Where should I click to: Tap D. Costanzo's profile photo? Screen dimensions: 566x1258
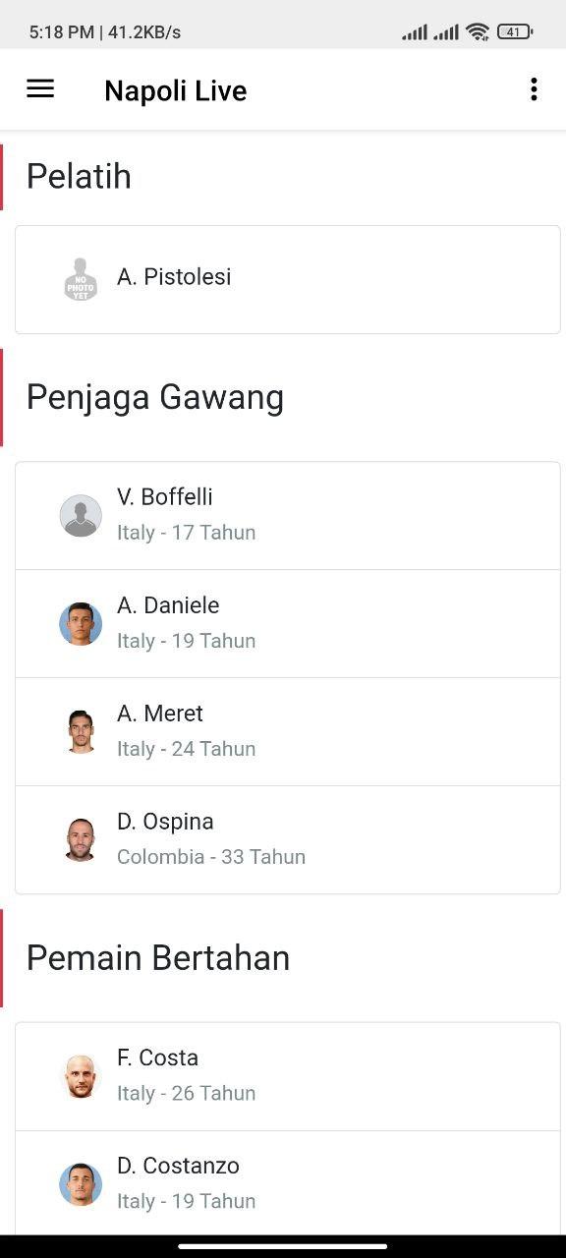(81, 1185)
